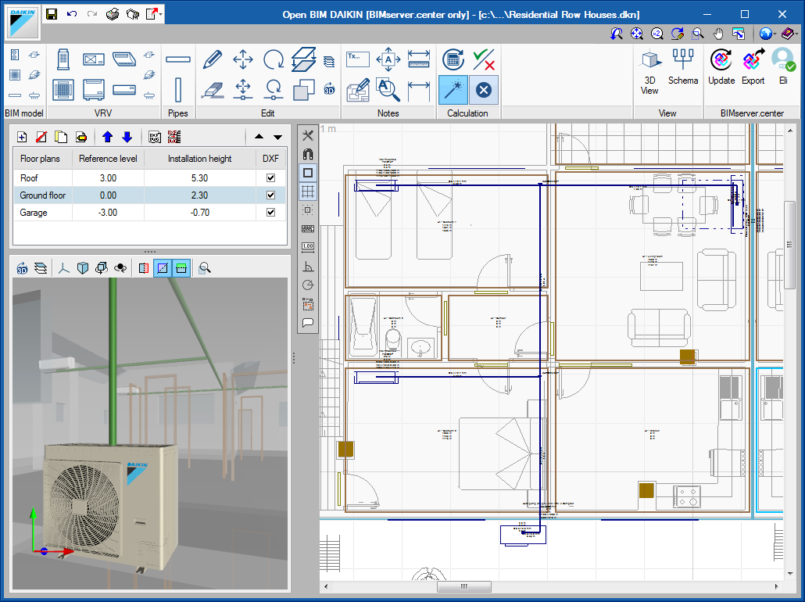The image size is (805, 602).
Task: Click Export in BIMserver.center group
Action: (x=753, y=67)
